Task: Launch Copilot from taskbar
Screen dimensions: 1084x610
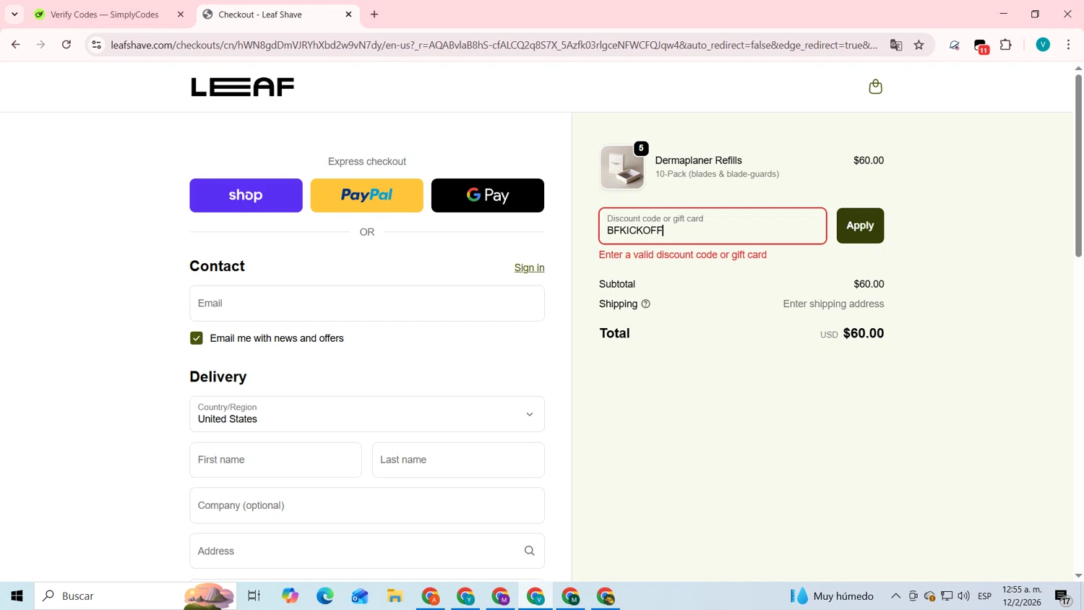Action: [290, 596]
